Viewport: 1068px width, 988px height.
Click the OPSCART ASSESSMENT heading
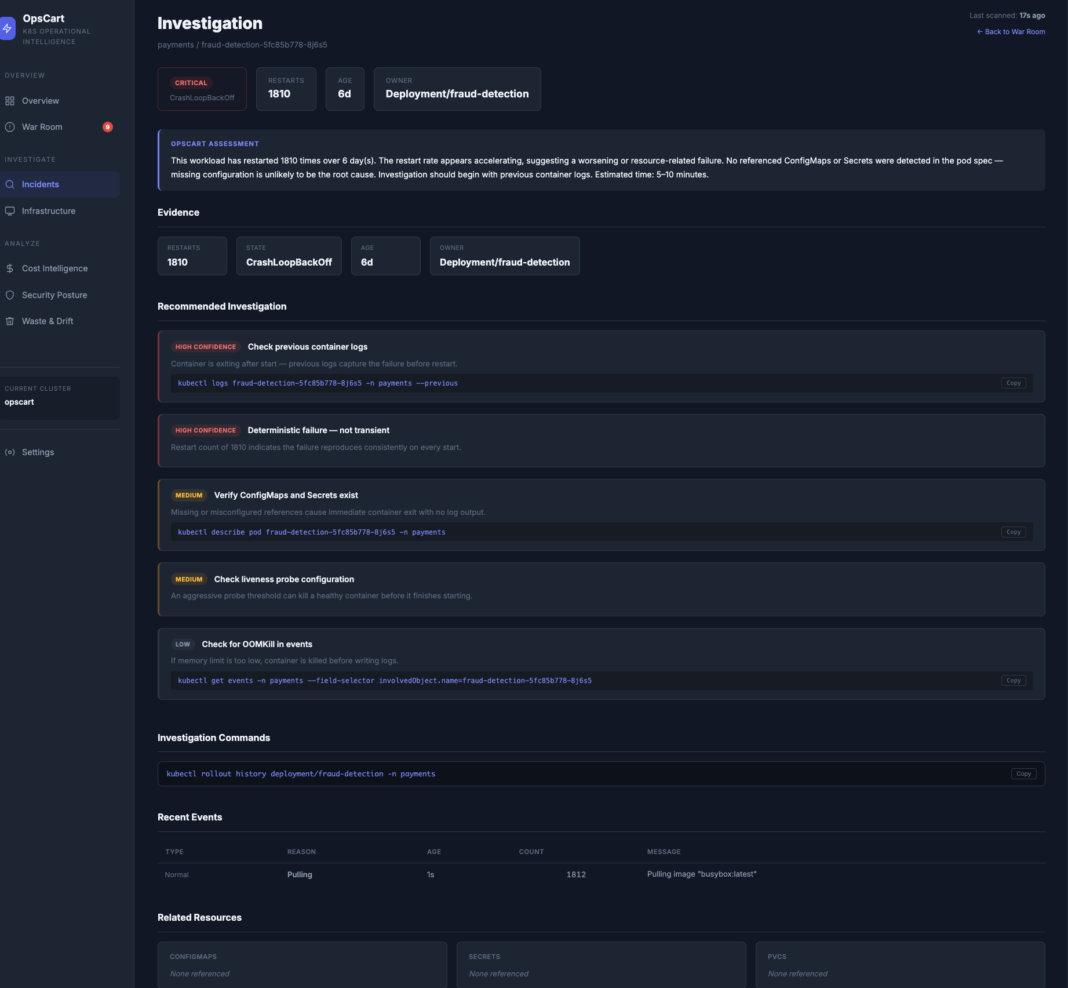point(215,144)
